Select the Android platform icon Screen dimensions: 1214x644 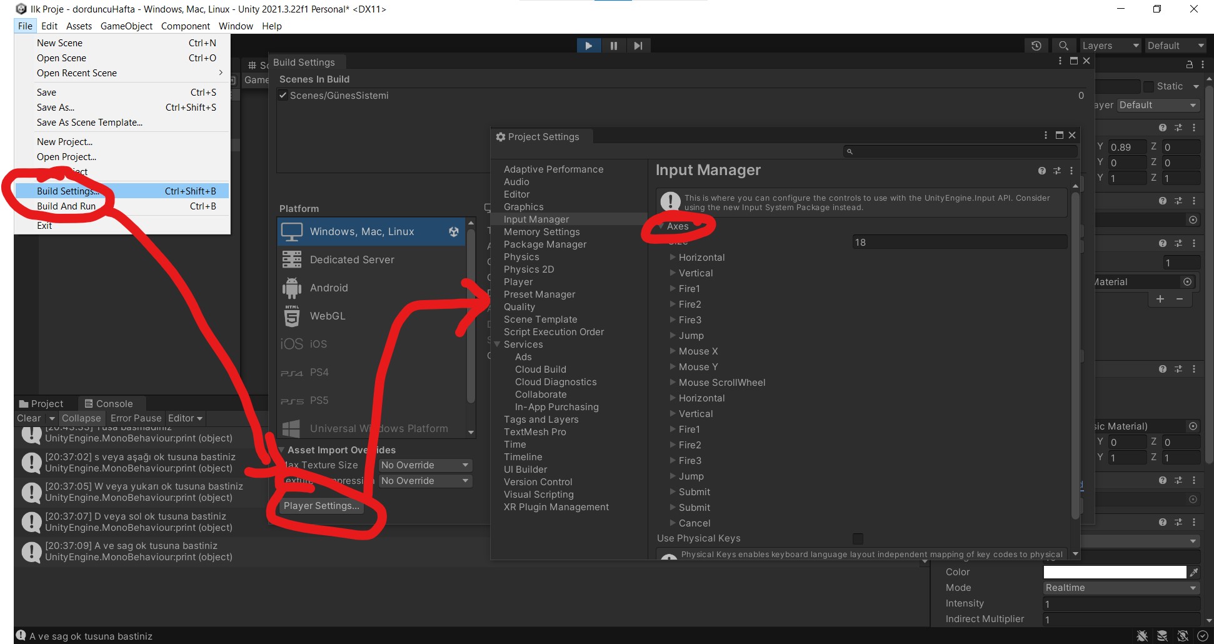(x=292, y=288)
